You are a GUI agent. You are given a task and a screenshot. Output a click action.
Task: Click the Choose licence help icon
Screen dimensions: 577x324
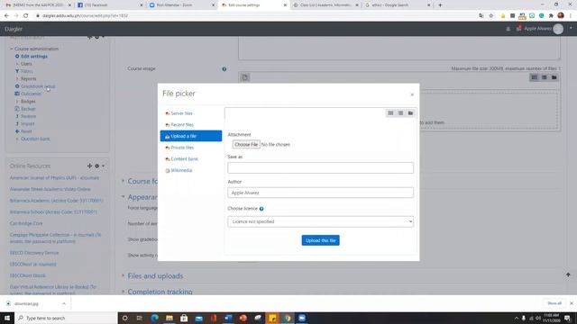tap(261, 209)
